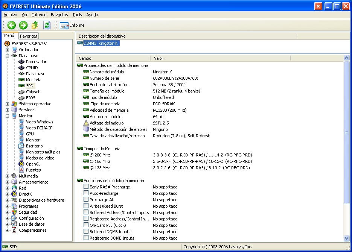Expand the Sistema operativo tree node
Screen dimensions: 352x252
(x=8, y=104)
